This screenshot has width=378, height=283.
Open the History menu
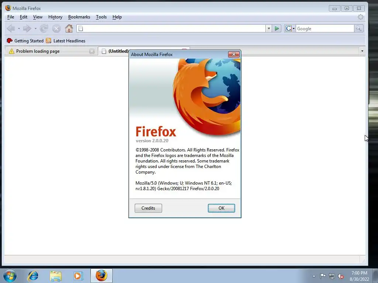click(55, 17)
